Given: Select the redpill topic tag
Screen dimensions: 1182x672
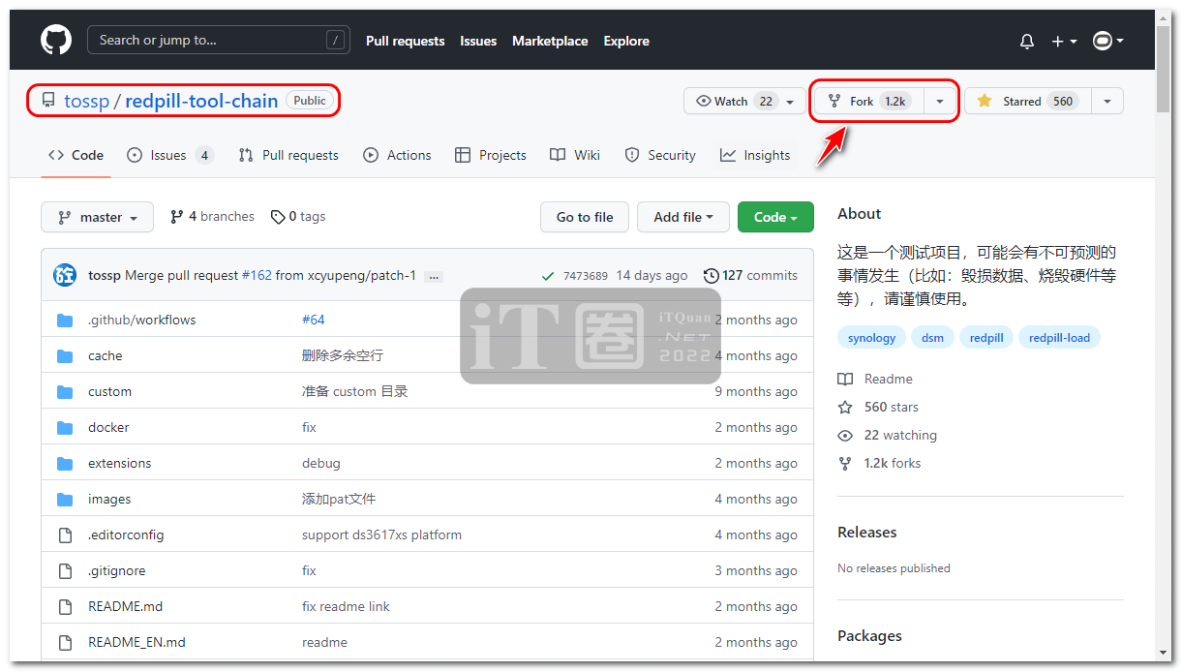Looking at the screenshot, I should click(x=986, y=338).
